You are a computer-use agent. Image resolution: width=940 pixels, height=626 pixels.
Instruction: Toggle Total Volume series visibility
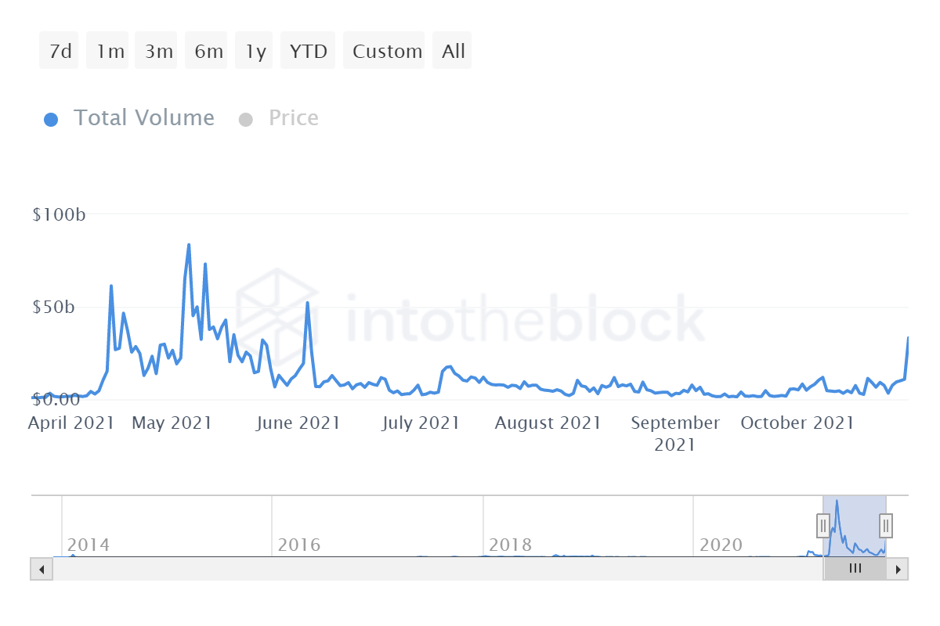(x=143, y=118)
